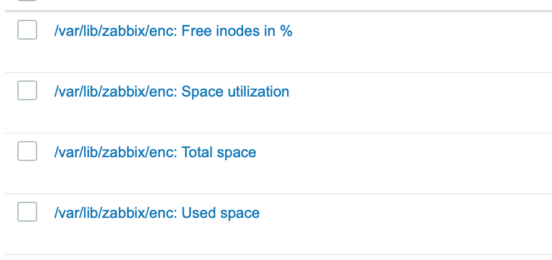Mark the Space utilization row as selected
The height and width of the screenshot is (260, 552).
point(27,91)
